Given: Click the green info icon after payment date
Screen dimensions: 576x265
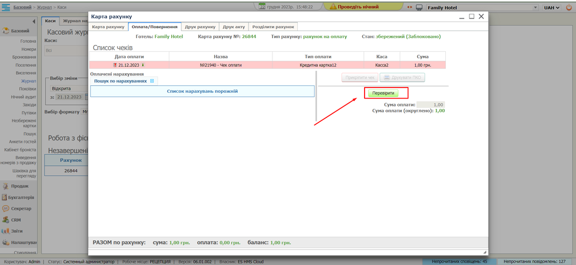Looking at the screenshot, I should point(142,65).
